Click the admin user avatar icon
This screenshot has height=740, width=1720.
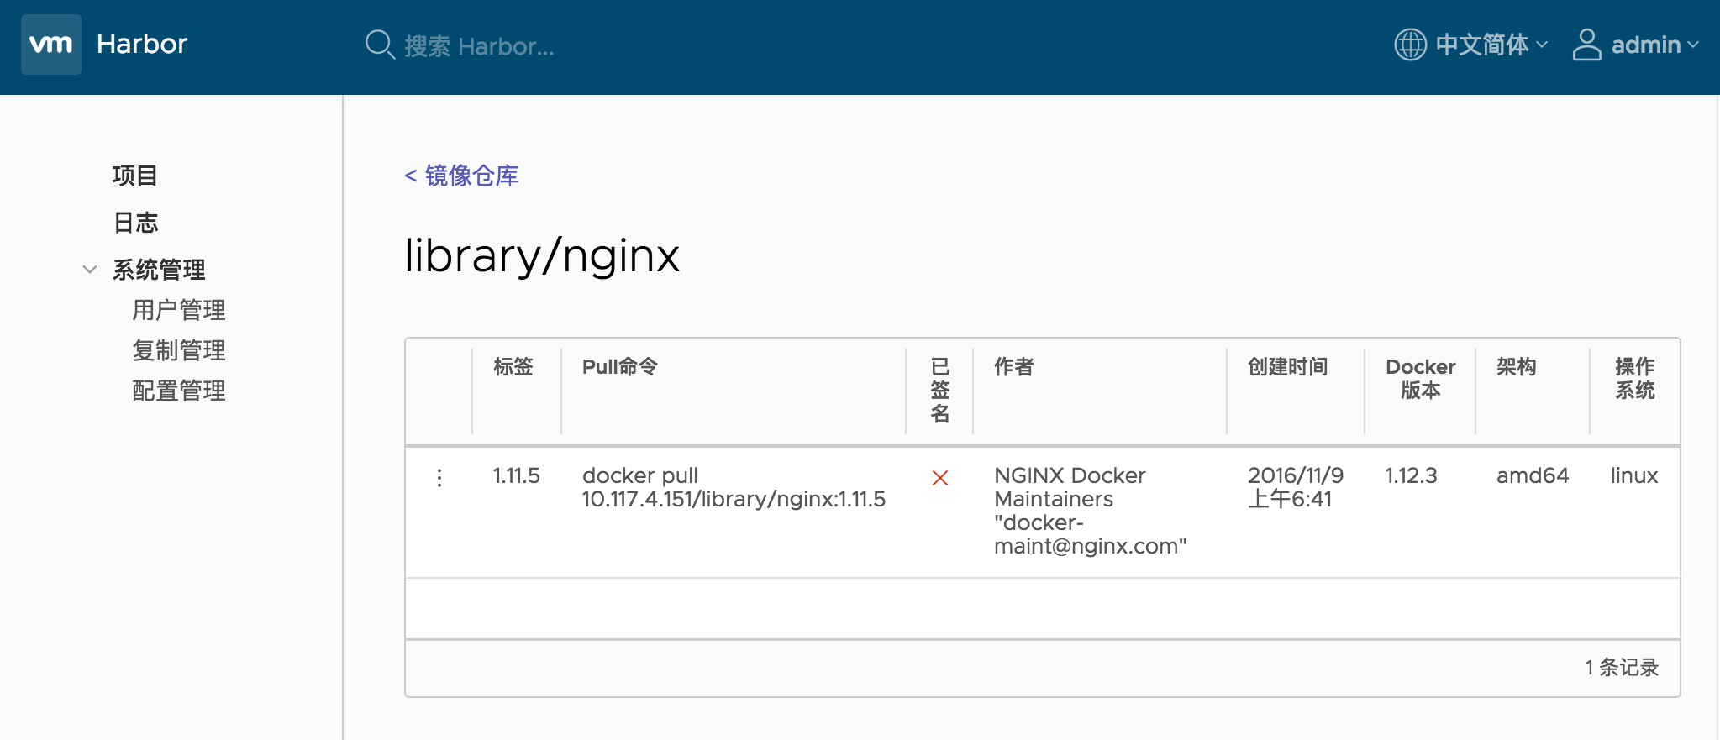tap(1586, 45)
